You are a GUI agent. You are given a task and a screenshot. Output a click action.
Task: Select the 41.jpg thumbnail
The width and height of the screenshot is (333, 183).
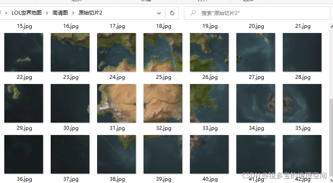[x=256, y=154]
